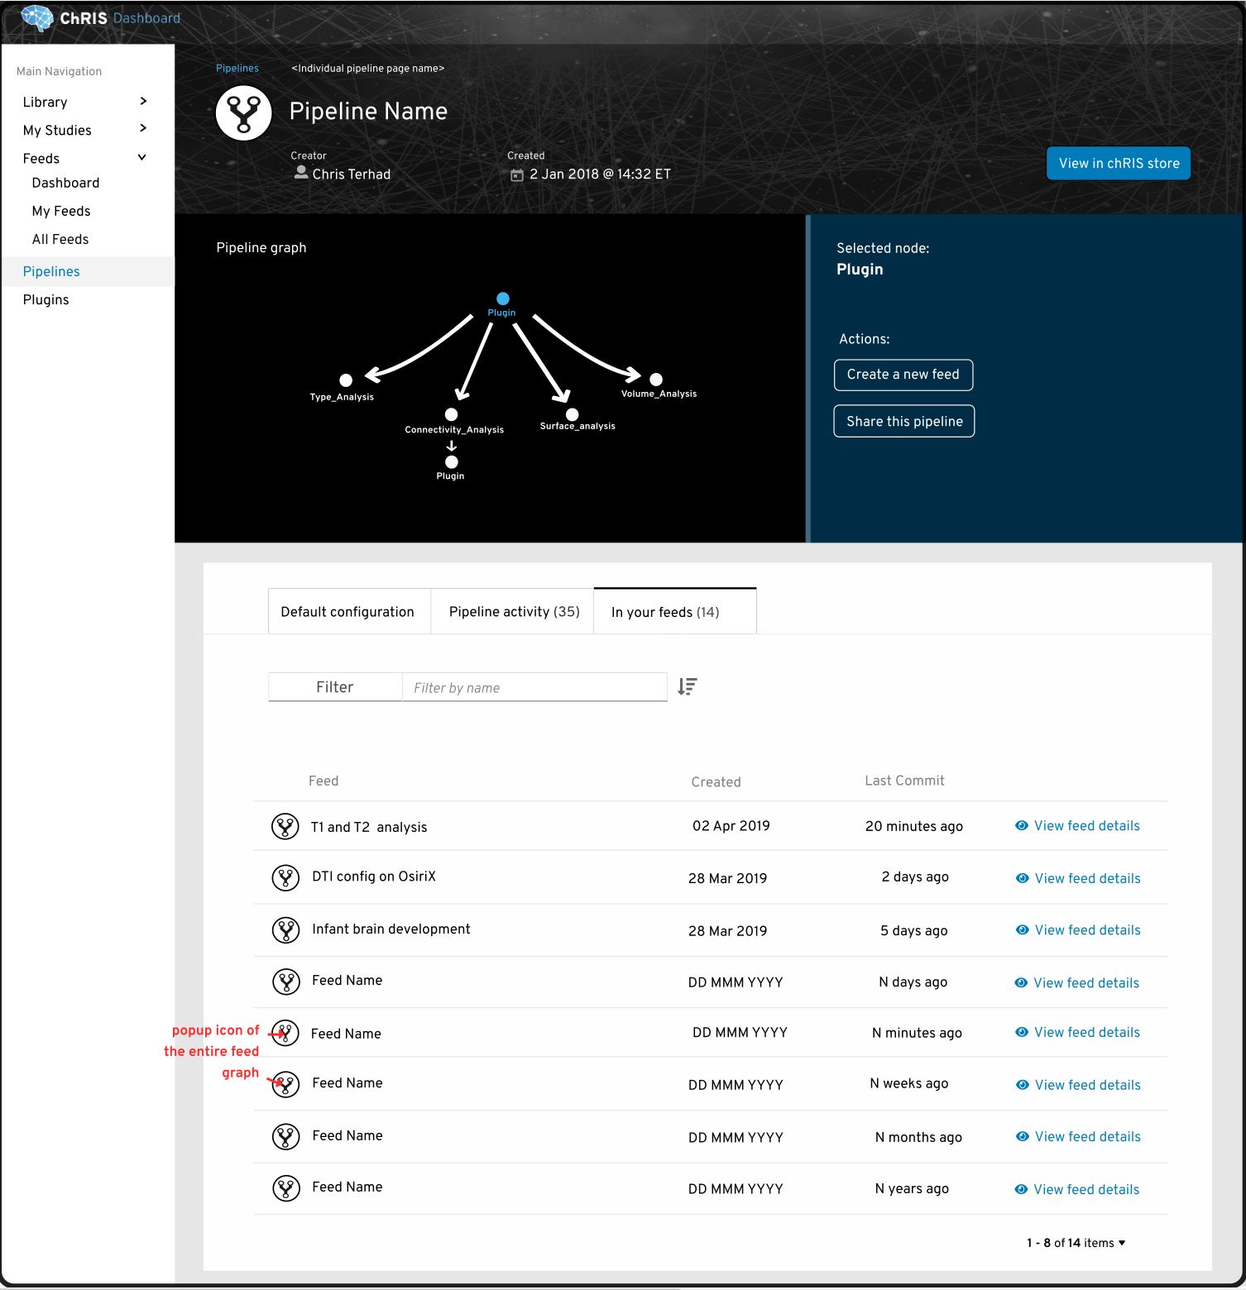Viewport: 1246px width, 1290px height.
Task: Click the feed graph icon for Infant brain development
Action: pos(285,929)
